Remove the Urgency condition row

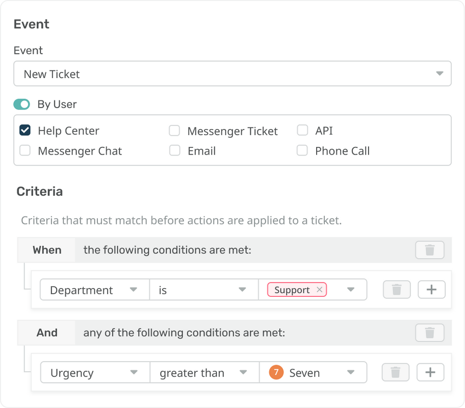[397, 372]
